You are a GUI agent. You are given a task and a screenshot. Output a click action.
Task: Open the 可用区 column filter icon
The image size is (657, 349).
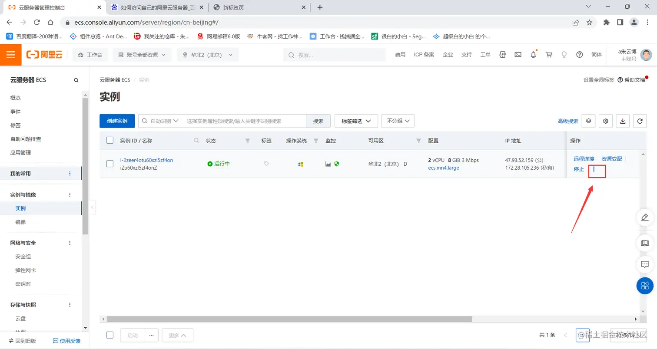point(419,141)
